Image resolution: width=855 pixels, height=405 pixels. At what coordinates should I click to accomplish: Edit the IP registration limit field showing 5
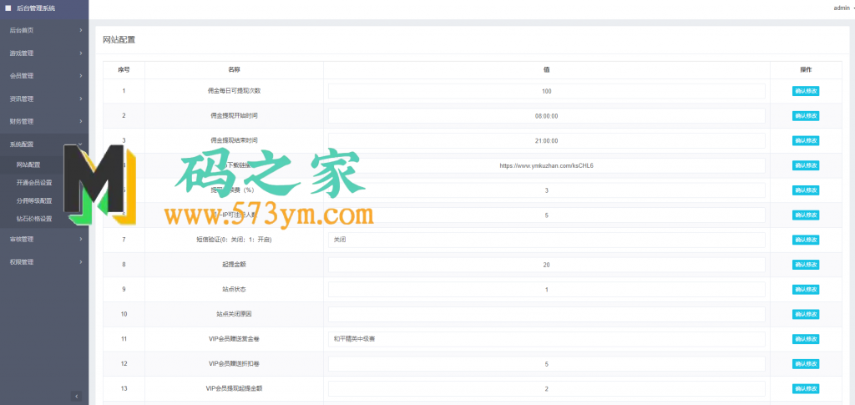click(x=546, y=215)
